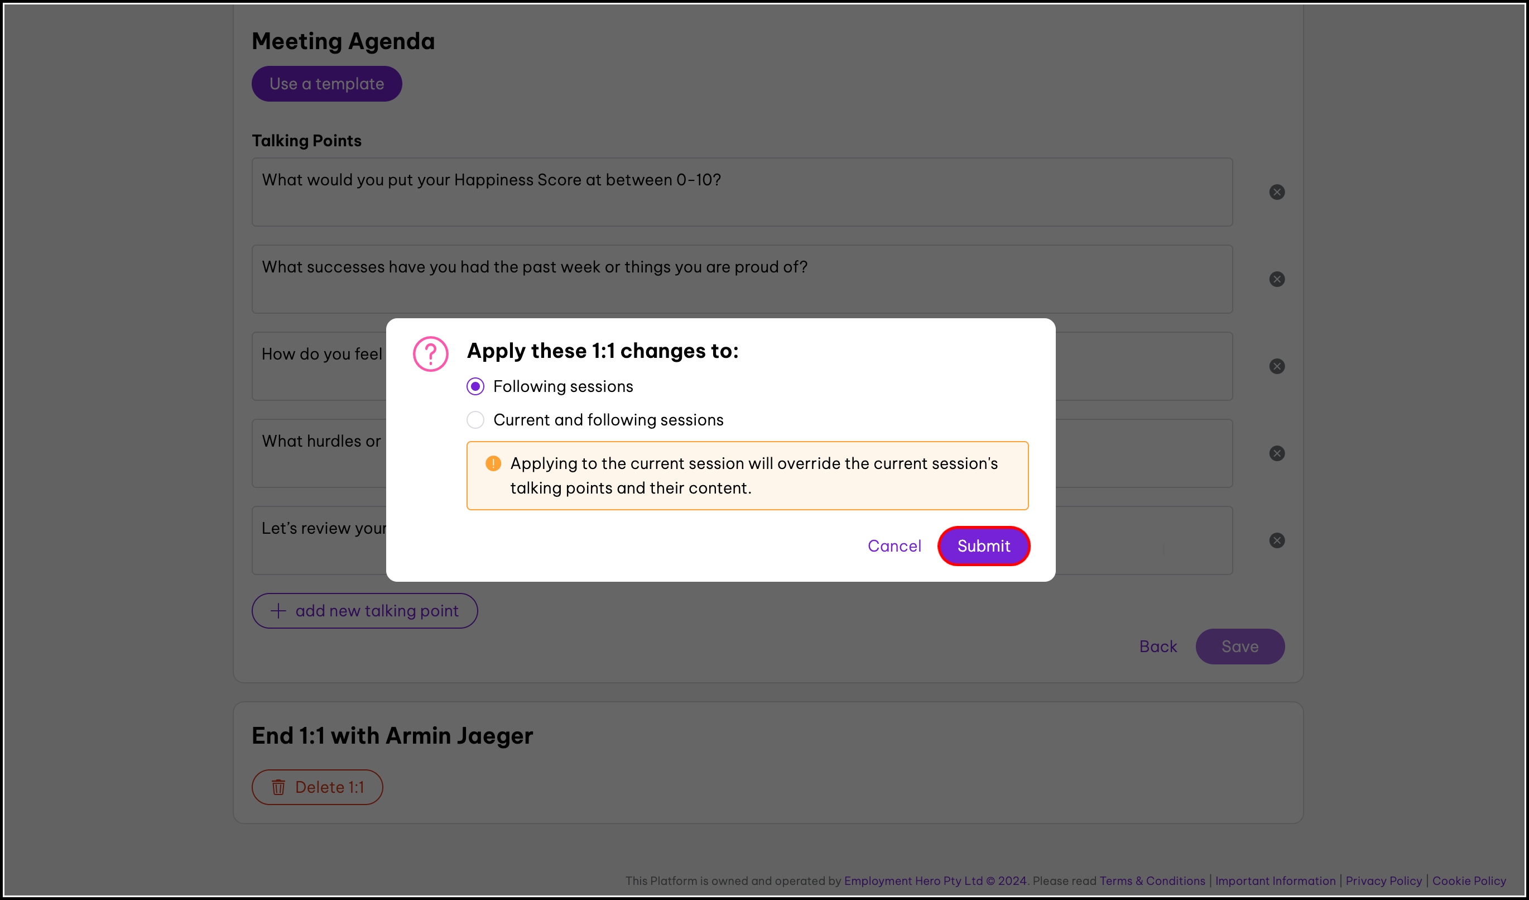Remove the successes past week talking point
1529x900 pixels.
pyautogui.click(x=1277, y=279)
